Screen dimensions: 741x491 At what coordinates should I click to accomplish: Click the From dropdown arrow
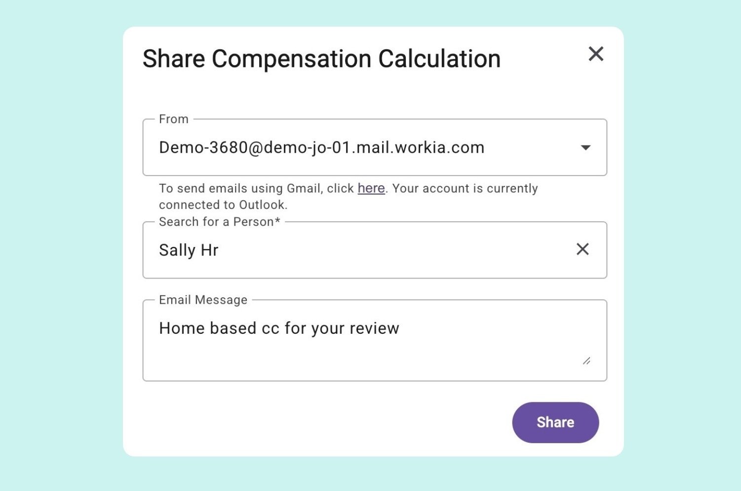(x=585, y=147)
